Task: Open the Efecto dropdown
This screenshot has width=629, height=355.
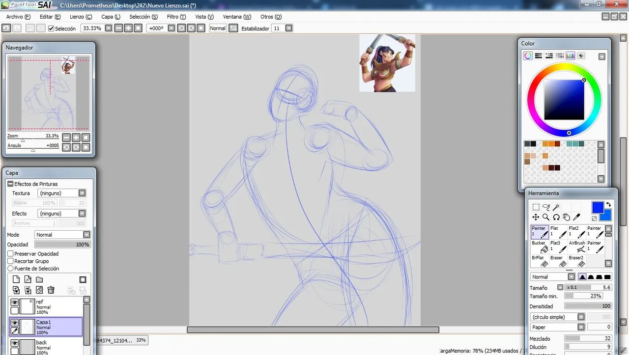Action: click(82, 214)
